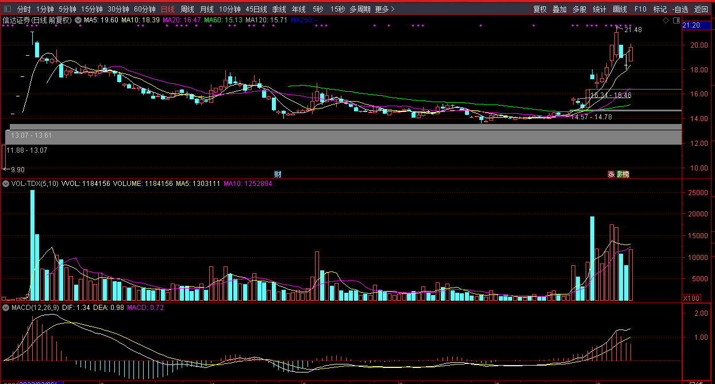
Task: Click the 返回 back button
Action: 701,9
